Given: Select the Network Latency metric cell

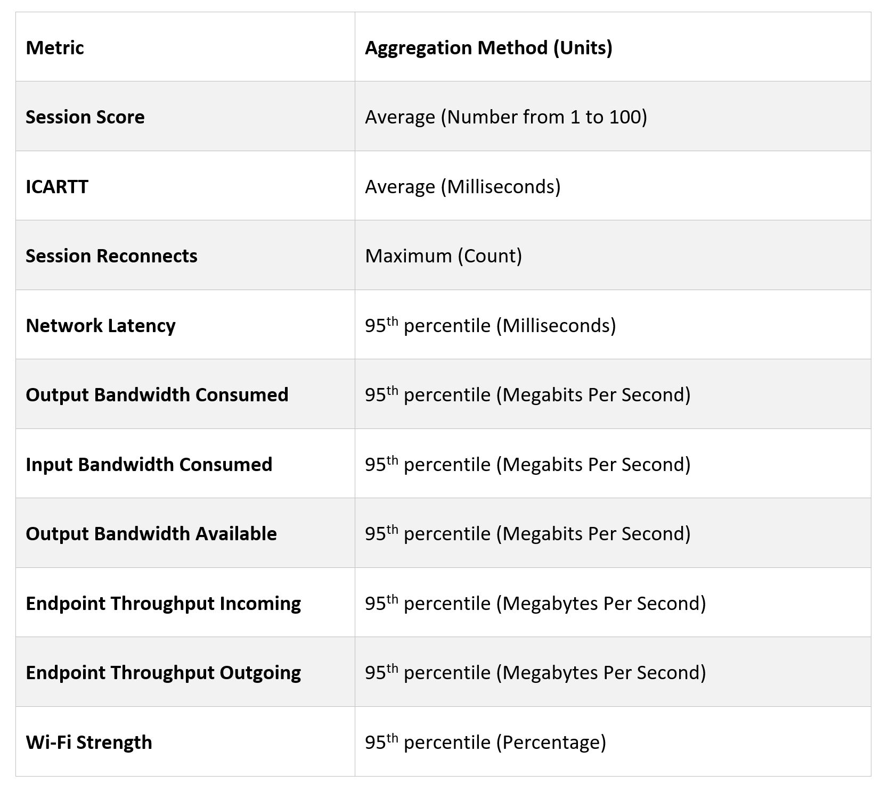Looking at the screenshot, I should coord(101,326).
